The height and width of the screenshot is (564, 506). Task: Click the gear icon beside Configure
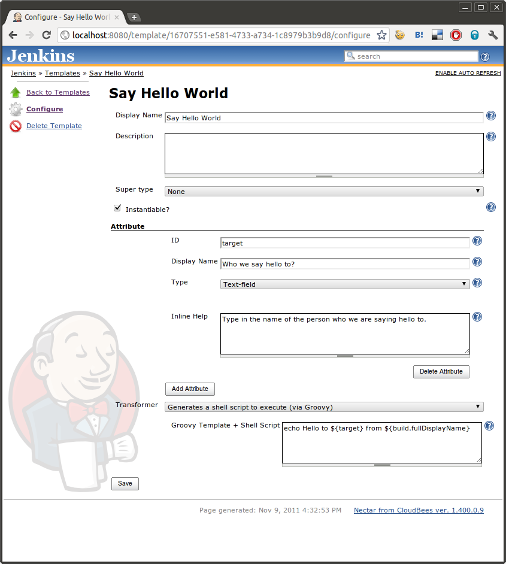16,109
